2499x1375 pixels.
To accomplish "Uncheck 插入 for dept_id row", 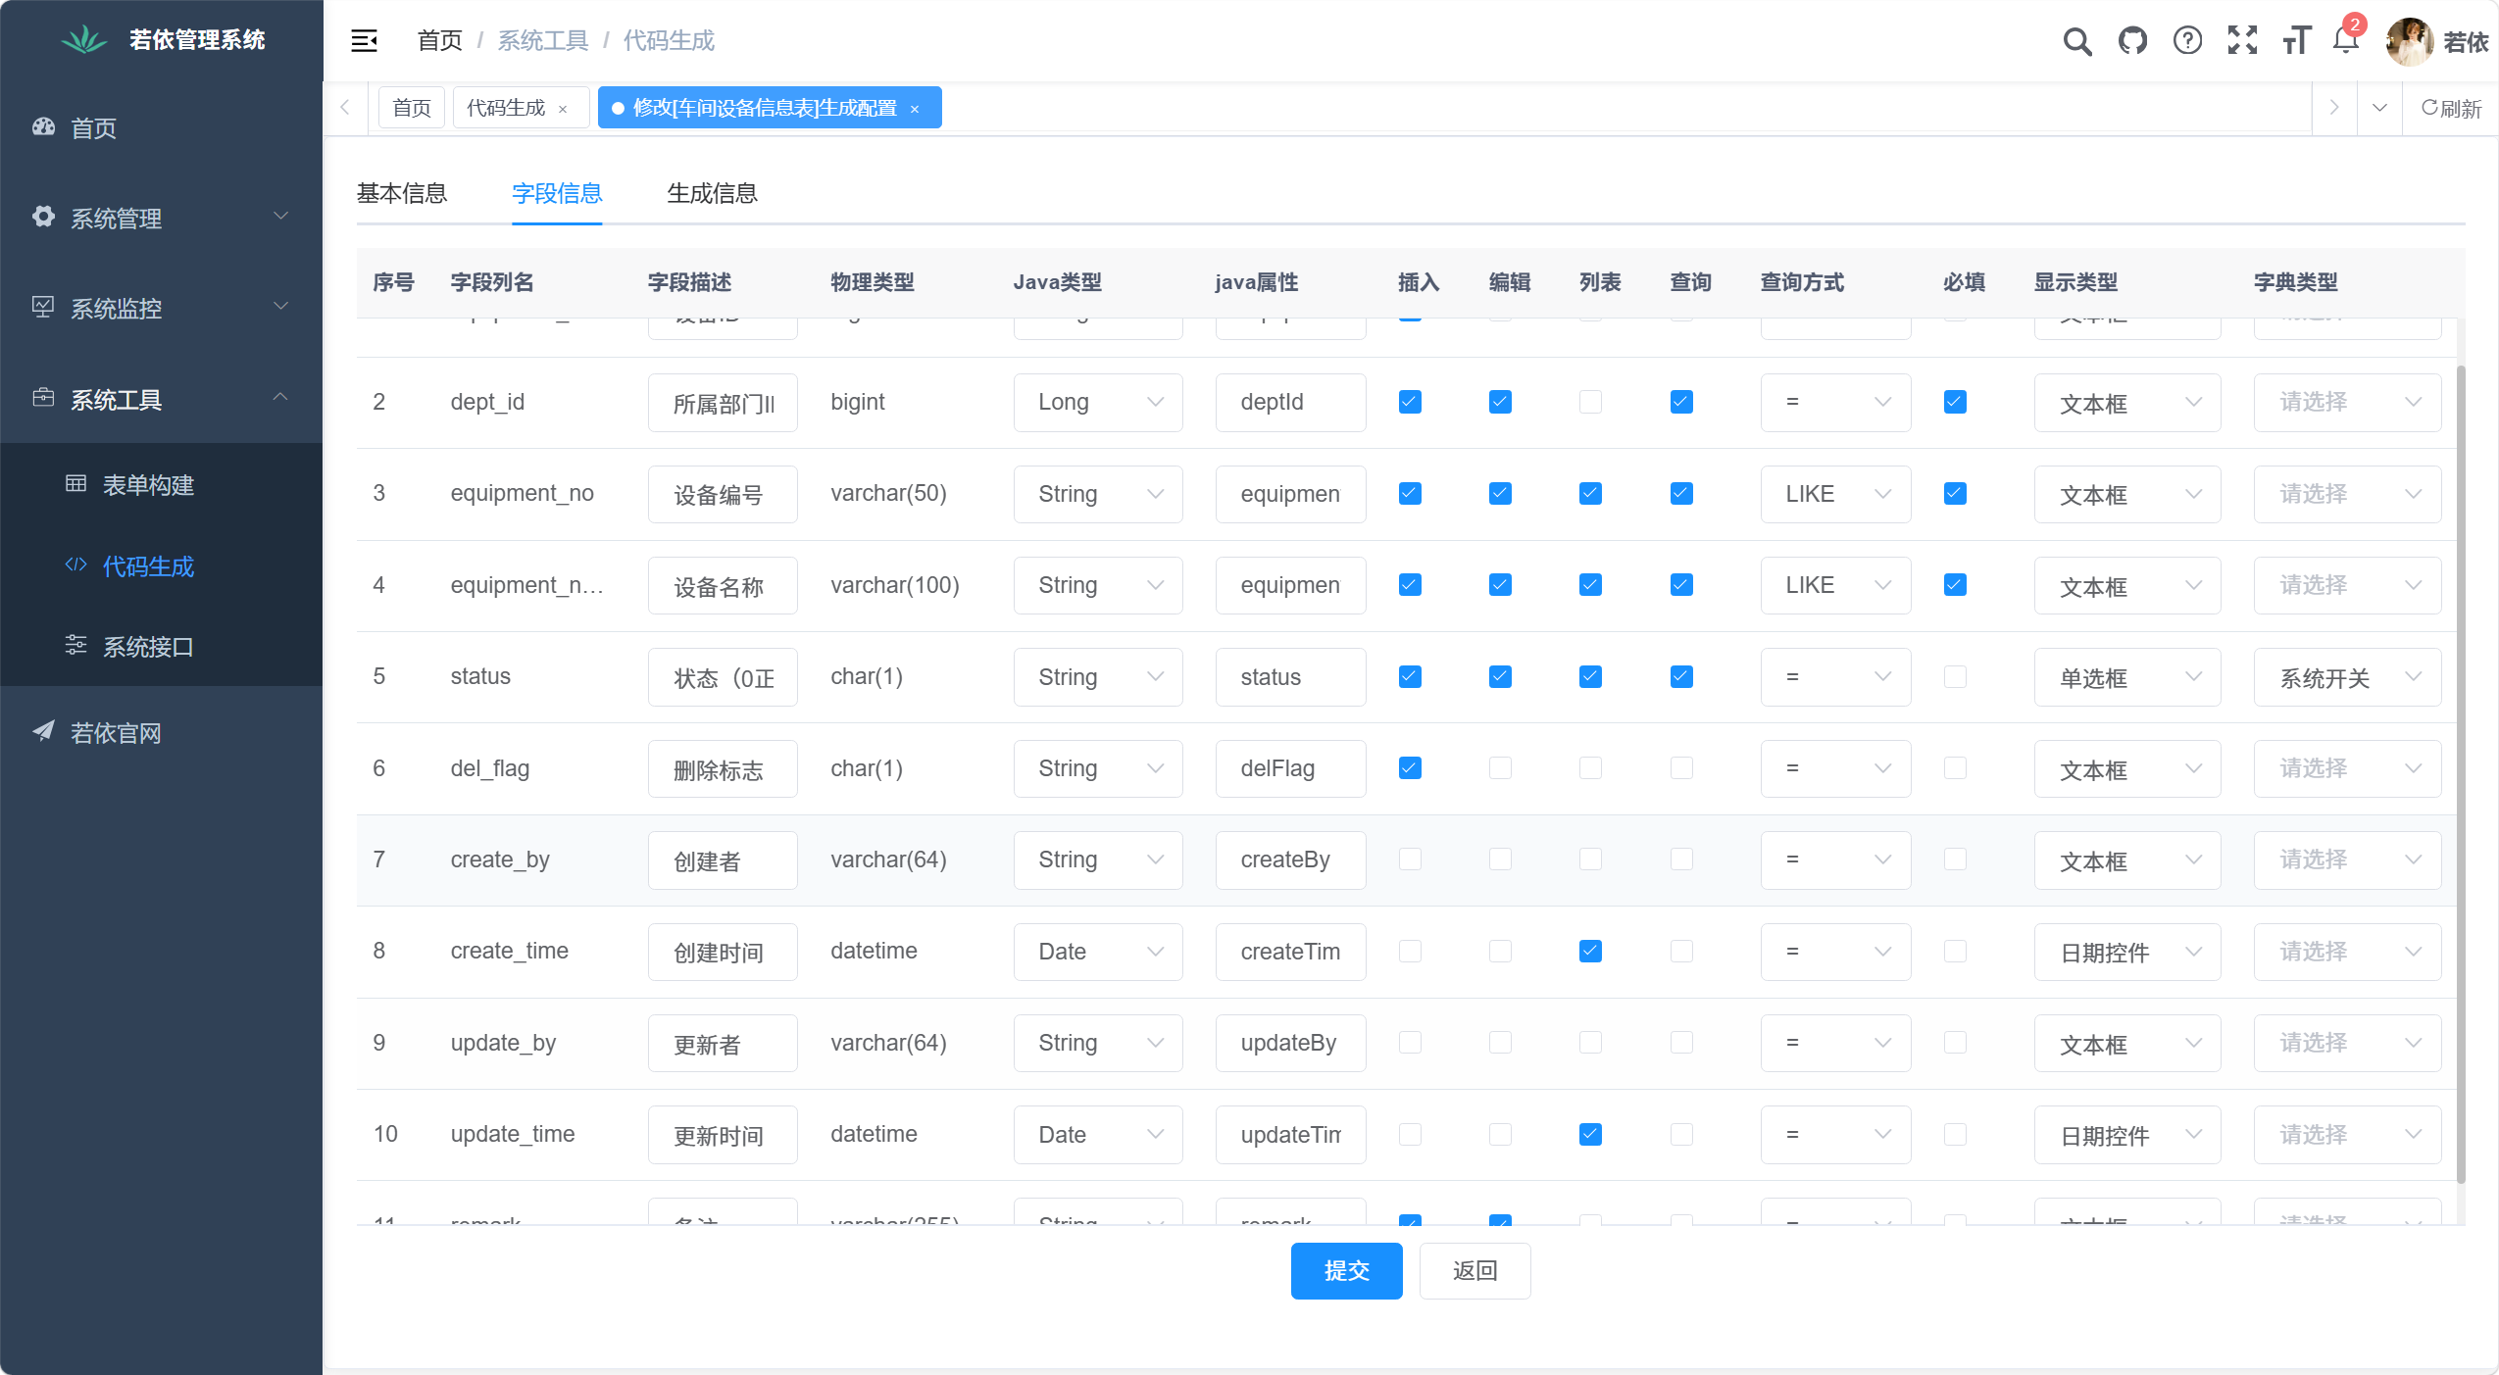I will point(1410,402).
